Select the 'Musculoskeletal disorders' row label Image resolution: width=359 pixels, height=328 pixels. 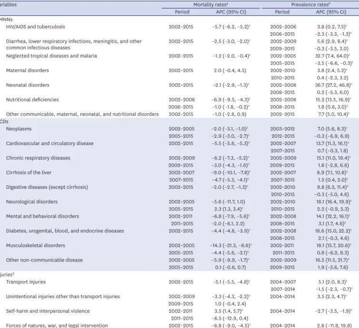(36, 246)
